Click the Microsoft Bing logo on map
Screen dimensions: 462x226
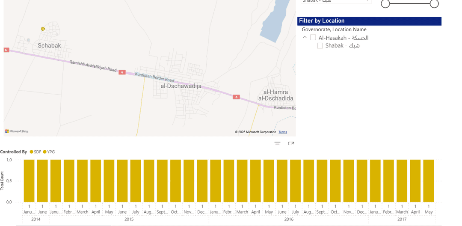coord(17,131)
